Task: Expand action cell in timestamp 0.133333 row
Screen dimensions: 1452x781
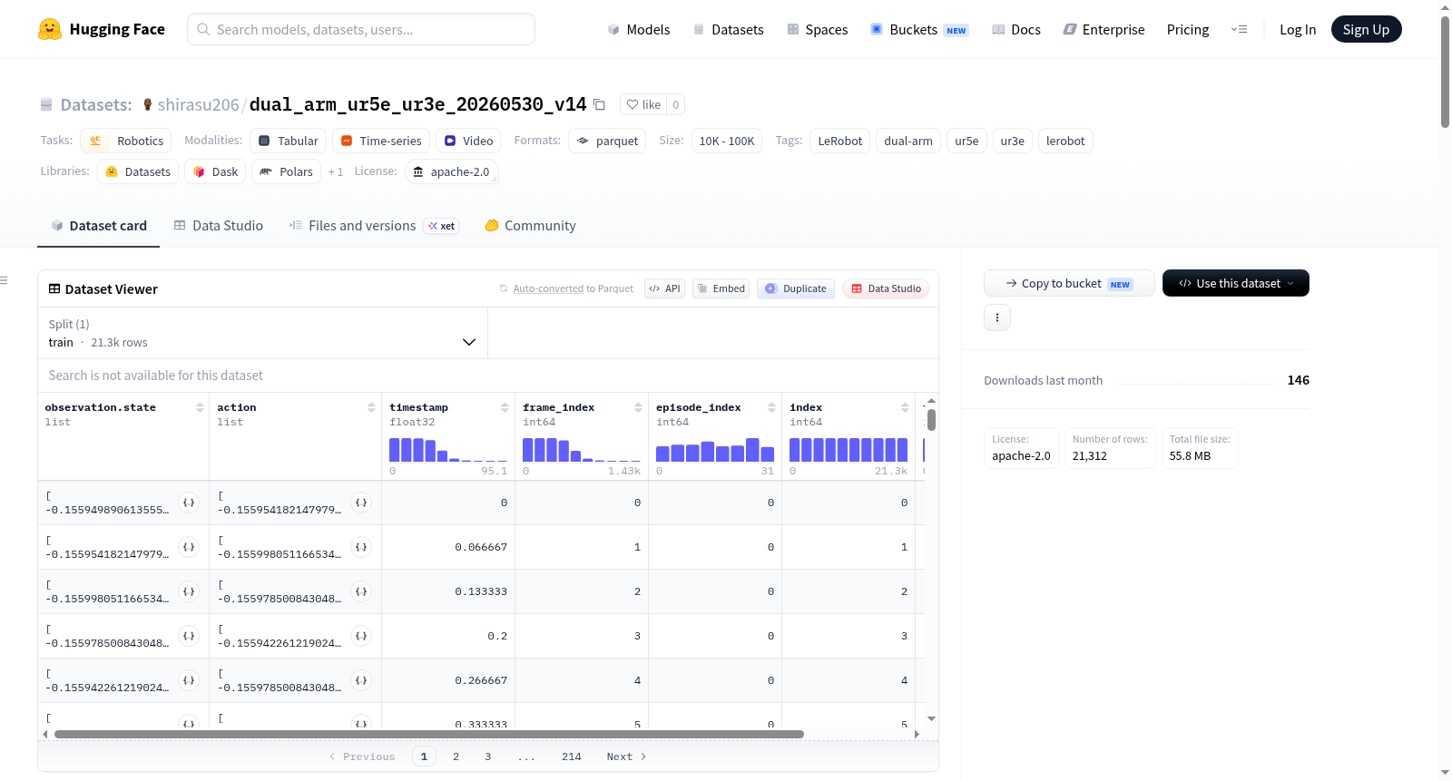Action: [x=361, y=591]
